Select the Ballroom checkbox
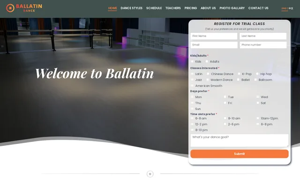The height and width of the screenshot is (180, 300). click(255, 80)
